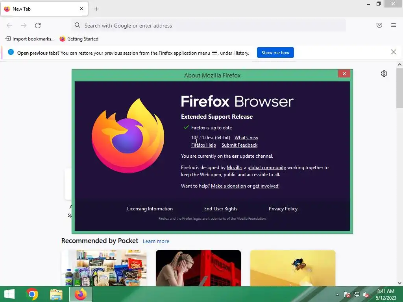Focus the Search with Google address bar
403x302 pixels.
[209, 26]
